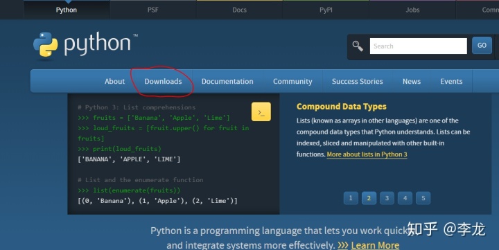This screenshot has height=250, width=499.
Task: Click the ['BANANA', 'APPLE', 'LIME'] output line
Action: point(129,159)
